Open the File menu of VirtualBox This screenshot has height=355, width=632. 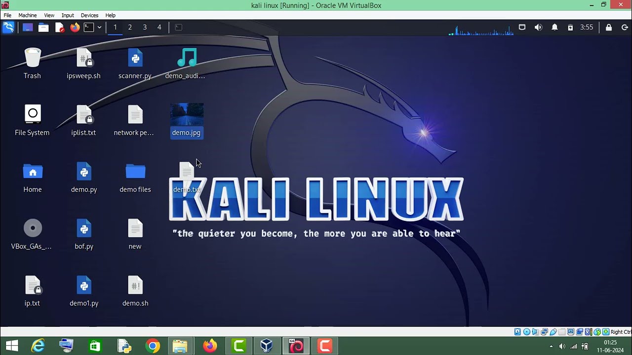coord(7,15)
